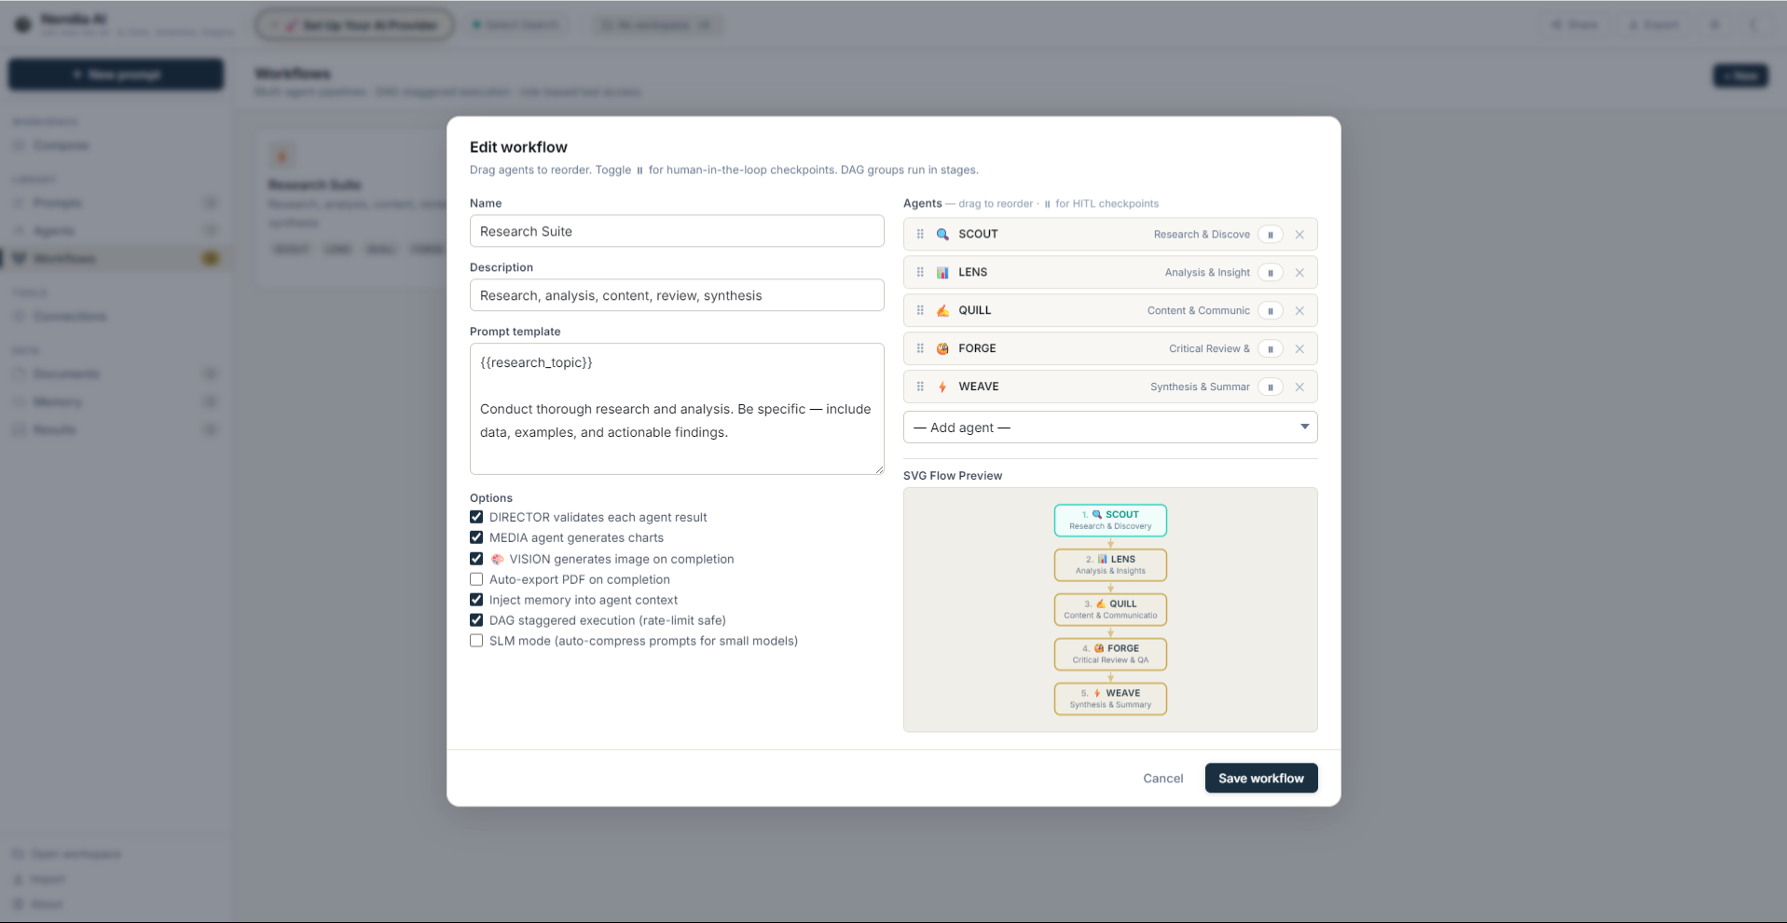Grab the drag handle on WEAVE row
Screen dimensions: 1787x923
click(920, 387)
